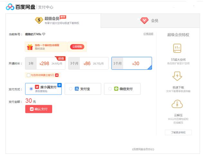Image resolution: width=206 pixels, height=160 pixels.
Task: Click the red 减 discount badge
Action: [57, 75]
